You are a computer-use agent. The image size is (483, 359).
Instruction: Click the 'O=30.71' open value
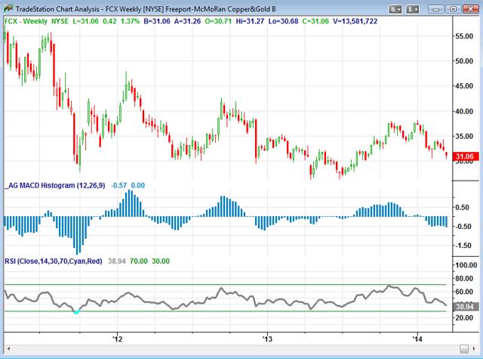click(218, 21)
